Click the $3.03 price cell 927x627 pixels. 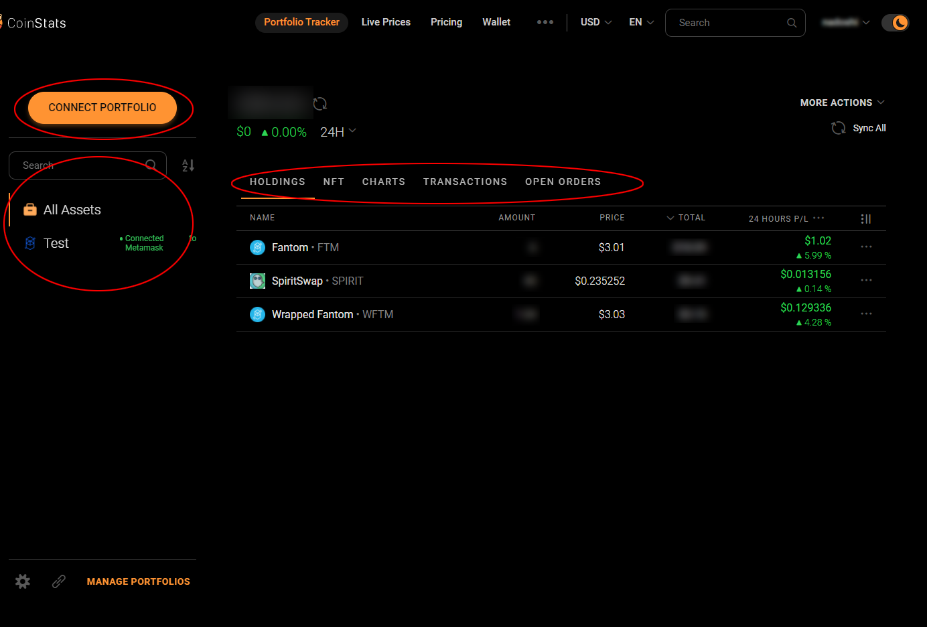click(612, 314)
